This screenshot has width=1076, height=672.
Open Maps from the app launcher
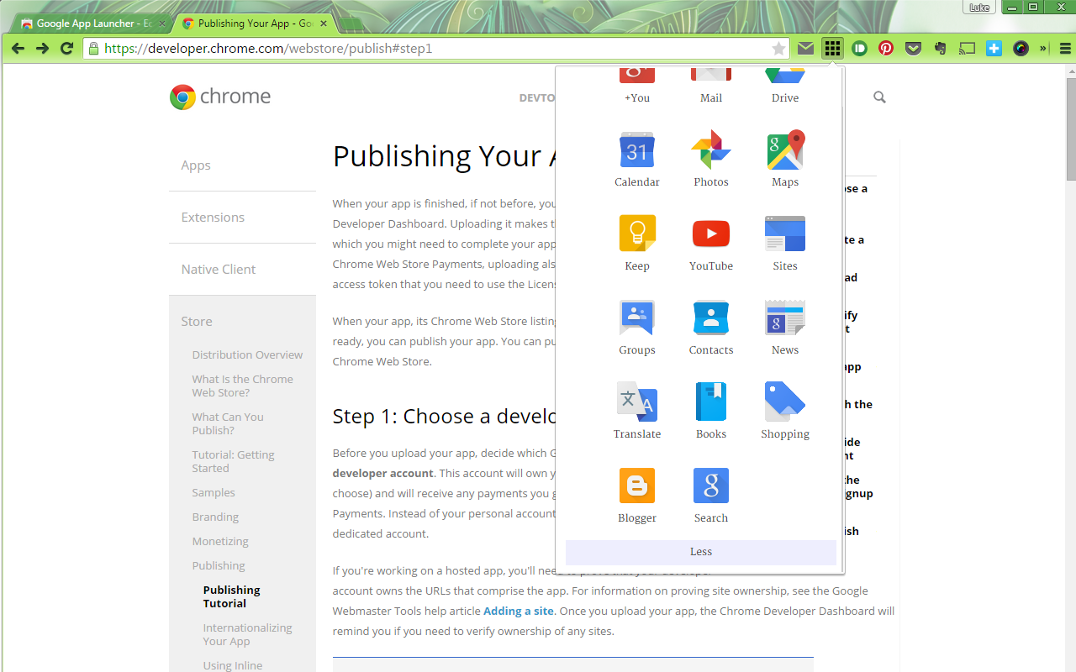785,160
